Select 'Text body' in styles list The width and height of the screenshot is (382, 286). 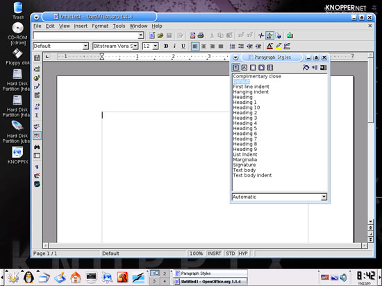tap(244, 170)
